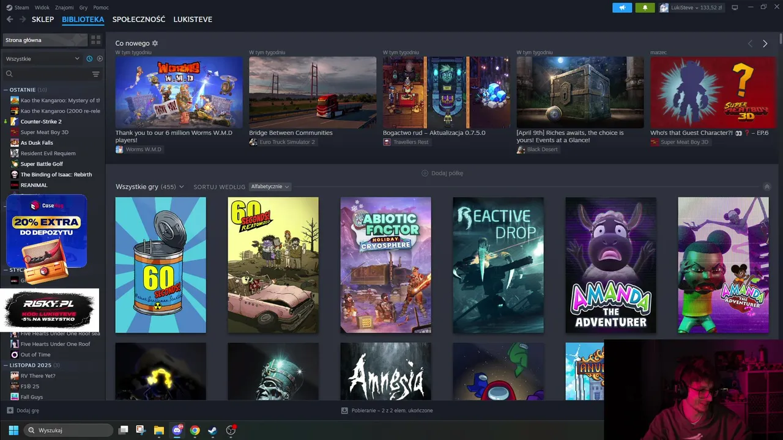The width and height of the screenshot is (783, 440).
Task: Open Abiotic Factor game cover
Action: click(x=386, y=265)
